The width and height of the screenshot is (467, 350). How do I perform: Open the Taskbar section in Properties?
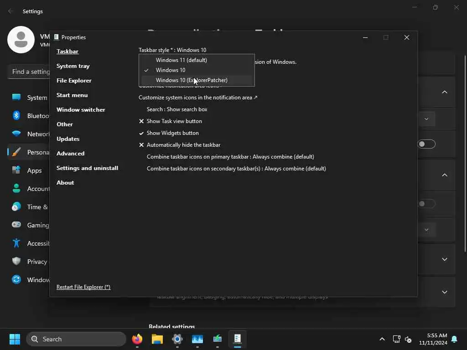[67, 51]
